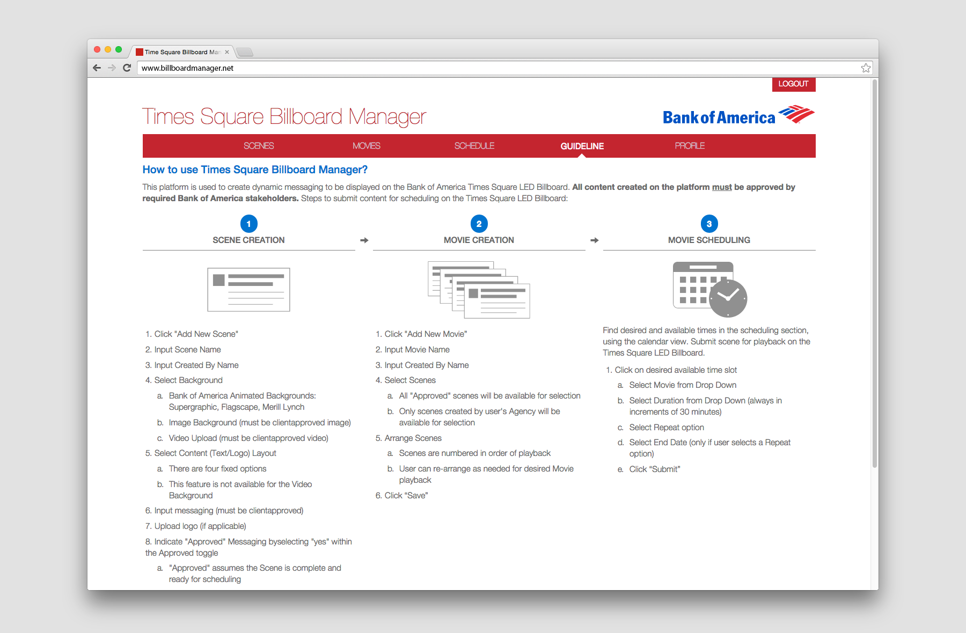Click the step 3 blue circle
The image size is (966, 633).
pos(709,224)
